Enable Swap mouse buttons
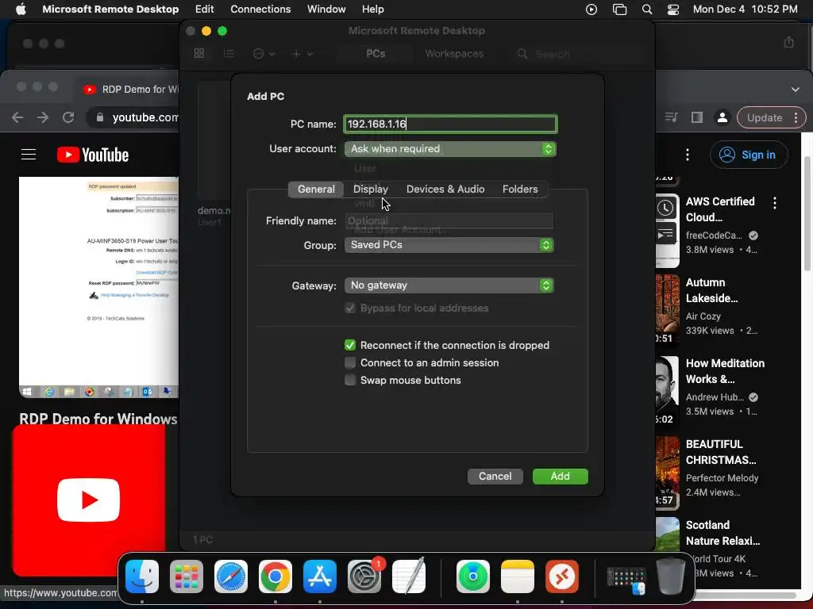This screenshot has width=813, height=609. [x=350, y=380]
